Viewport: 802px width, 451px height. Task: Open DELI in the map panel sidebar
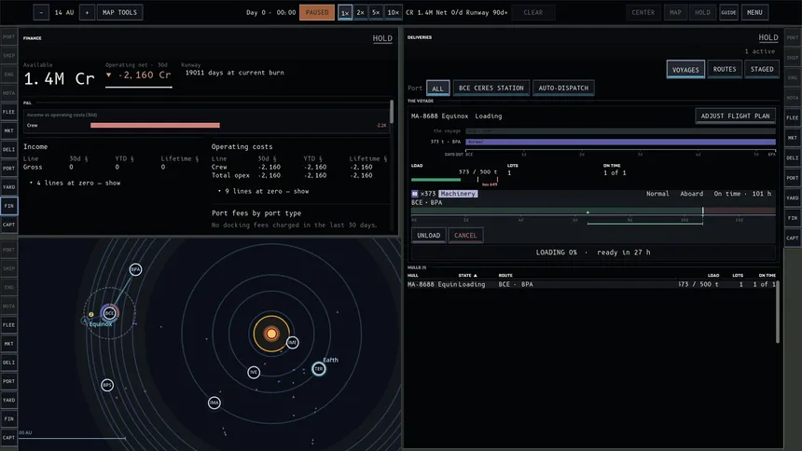coord(8,362)
